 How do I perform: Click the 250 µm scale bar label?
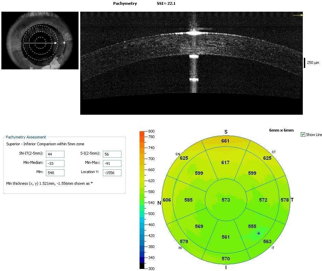313,63
